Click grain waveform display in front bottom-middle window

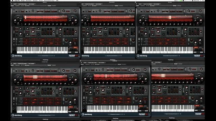point(115,77)
